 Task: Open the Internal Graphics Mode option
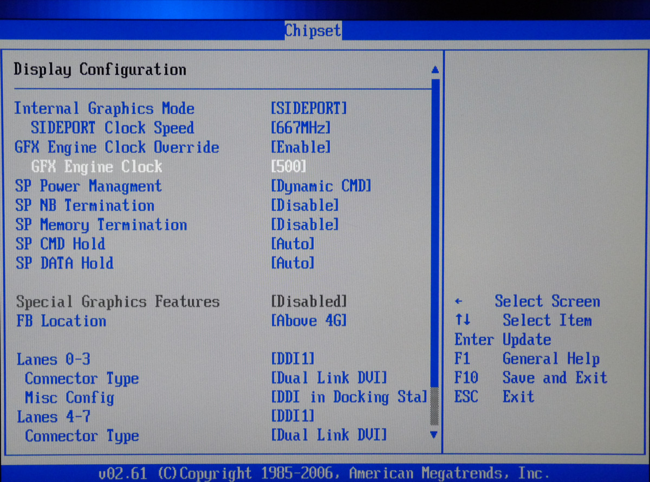(x=104, y=108)
